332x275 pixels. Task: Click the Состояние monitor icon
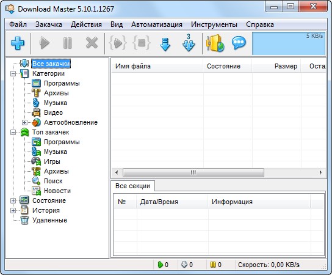24,200
